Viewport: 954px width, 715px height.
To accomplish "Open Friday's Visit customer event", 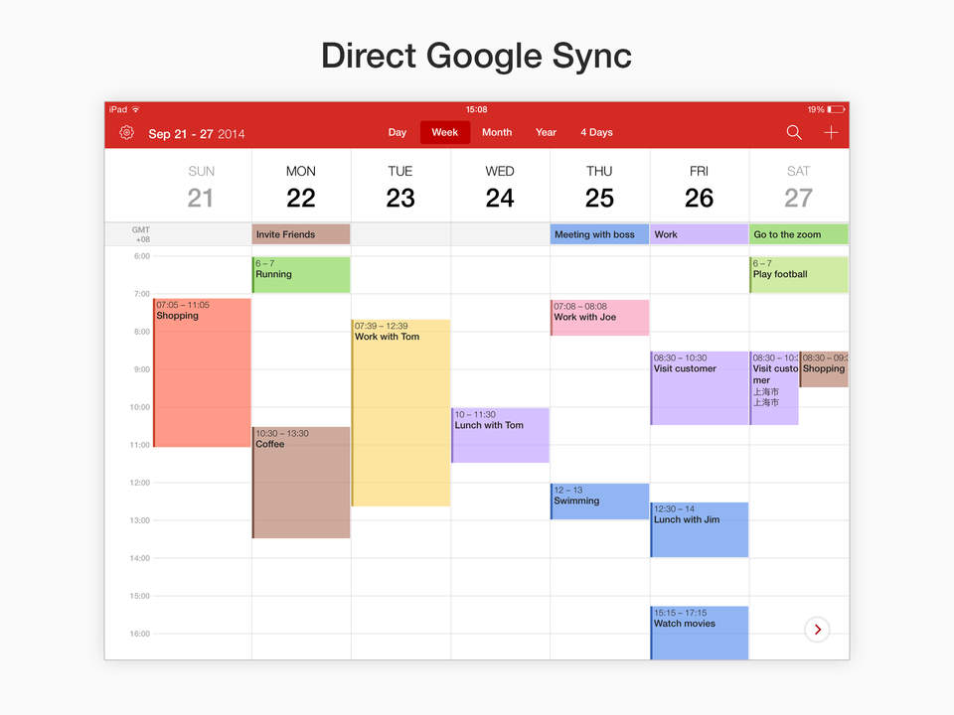I will click(x=700, y=388).
